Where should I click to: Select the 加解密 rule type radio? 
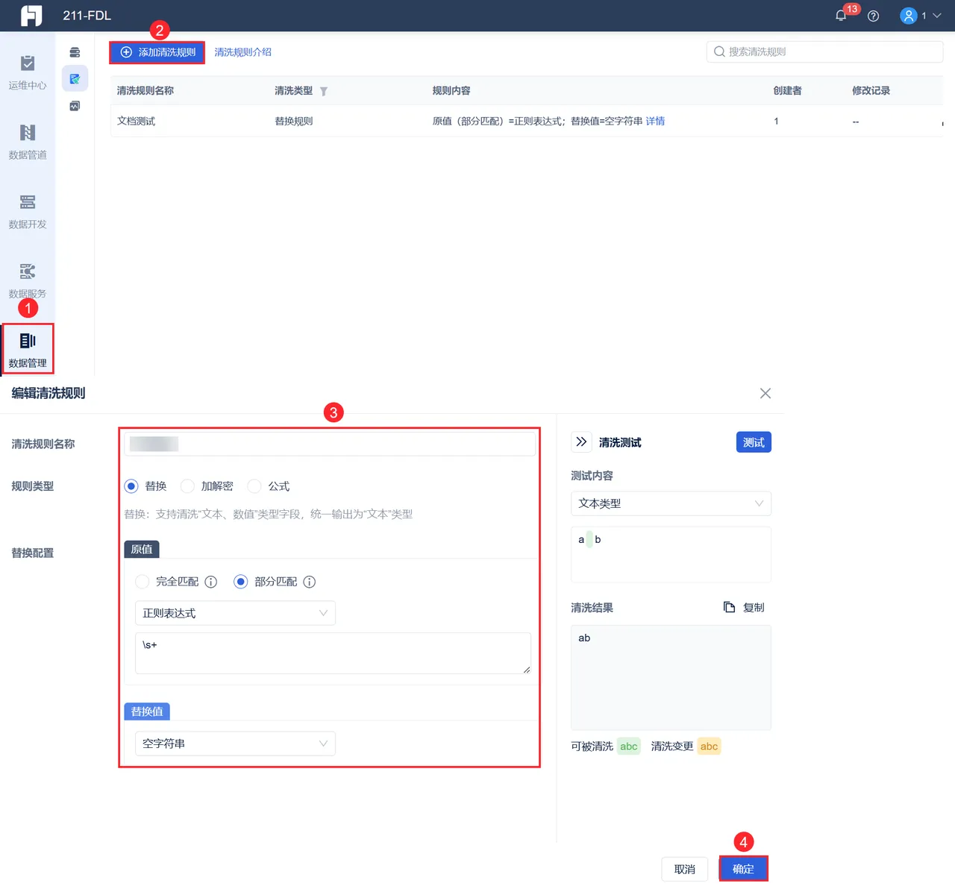[187, 486]
